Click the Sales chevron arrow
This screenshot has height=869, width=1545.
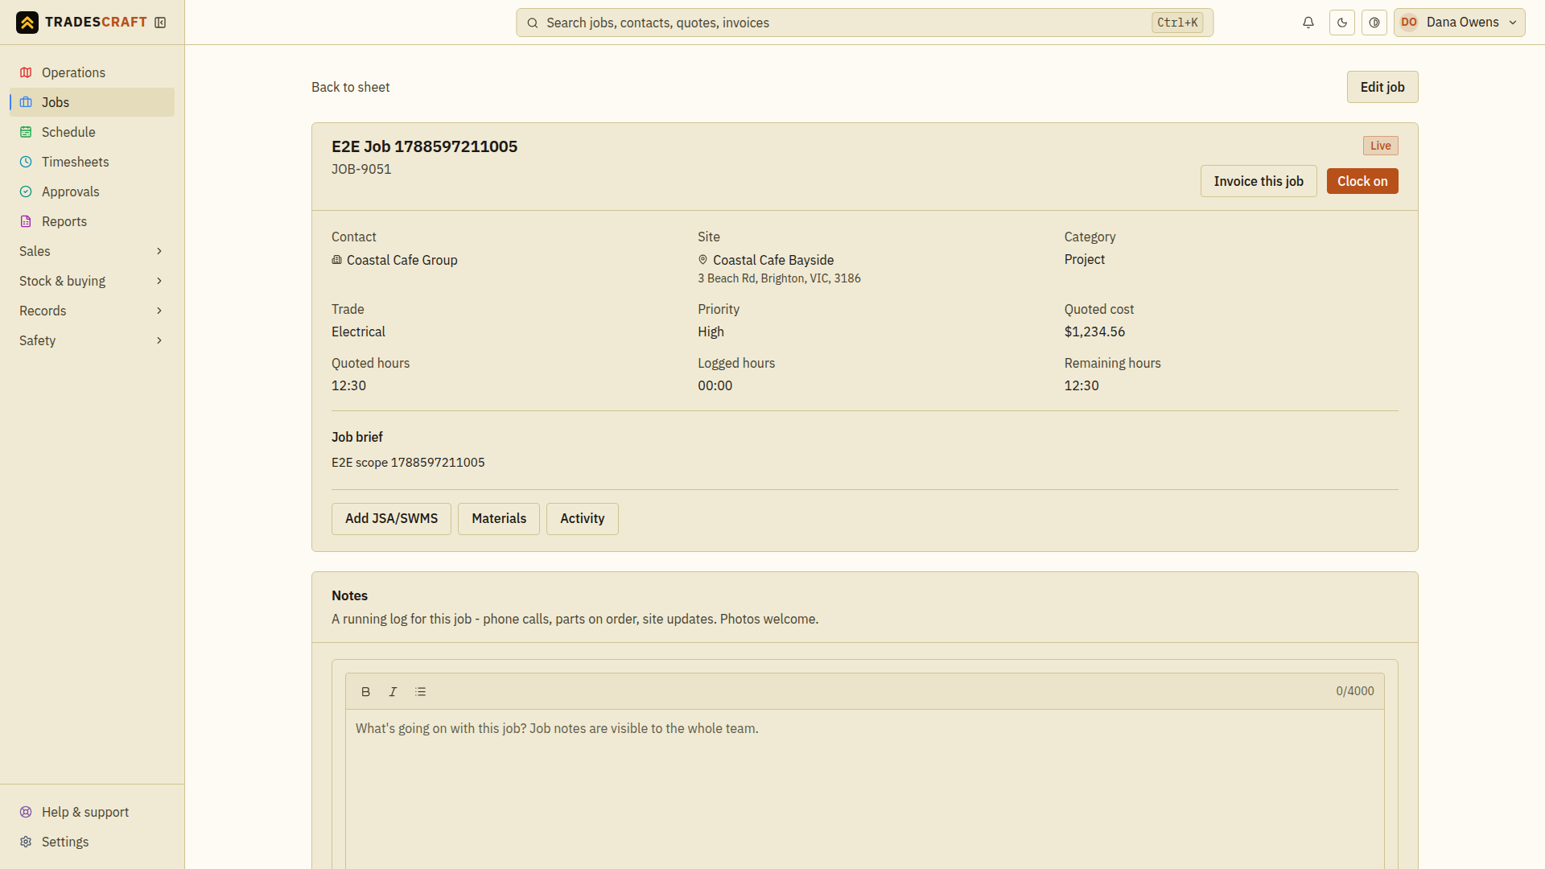159,251
